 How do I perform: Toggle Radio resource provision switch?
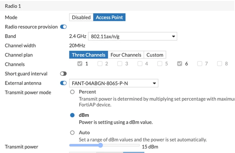click(x=63, y=27)
